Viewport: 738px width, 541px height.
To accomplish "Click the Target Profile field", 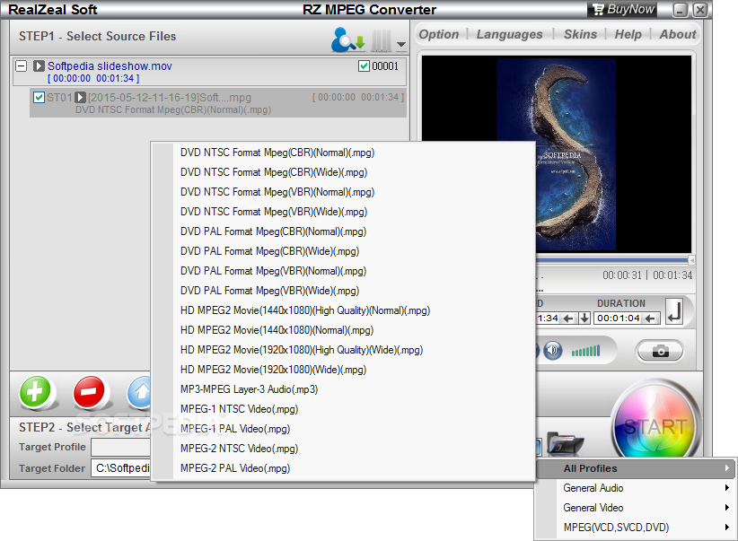I will coord(121,448).
